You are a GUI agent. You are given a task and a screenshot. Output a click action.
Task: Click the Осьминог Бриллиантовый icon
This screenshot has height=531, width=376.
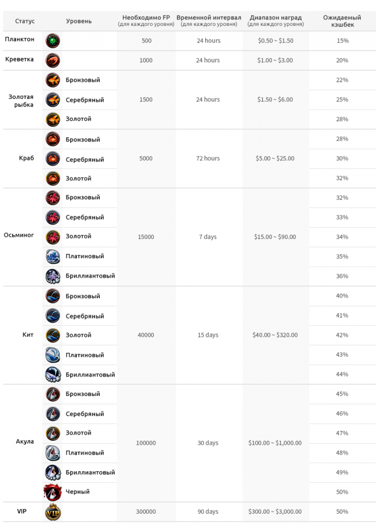[x=53, y=276]
